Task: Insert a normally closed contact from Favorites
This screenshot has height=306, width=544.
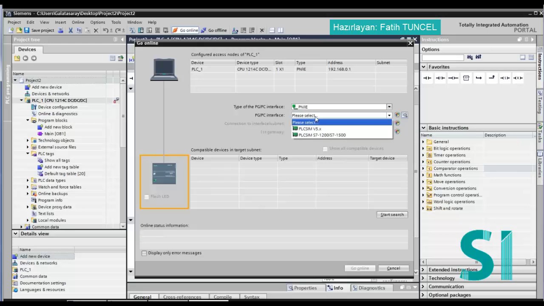Action: click(x=440, y=78)
